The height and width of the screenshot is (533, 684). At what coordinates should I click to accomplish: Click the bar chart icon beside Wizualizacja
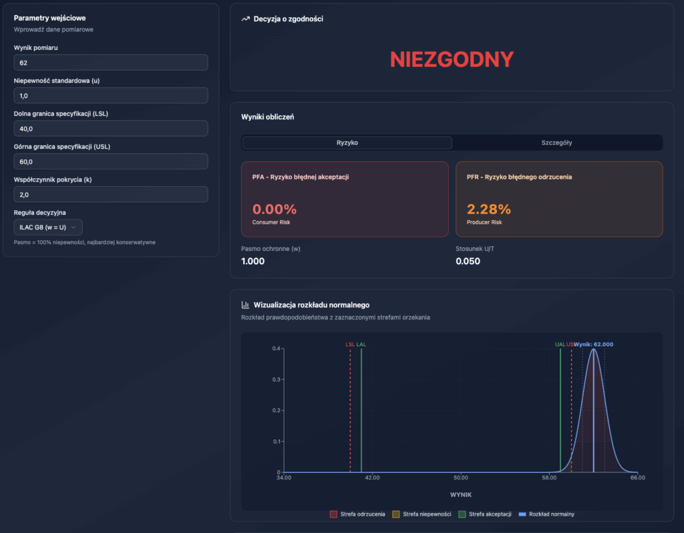(x=245, y=305)
